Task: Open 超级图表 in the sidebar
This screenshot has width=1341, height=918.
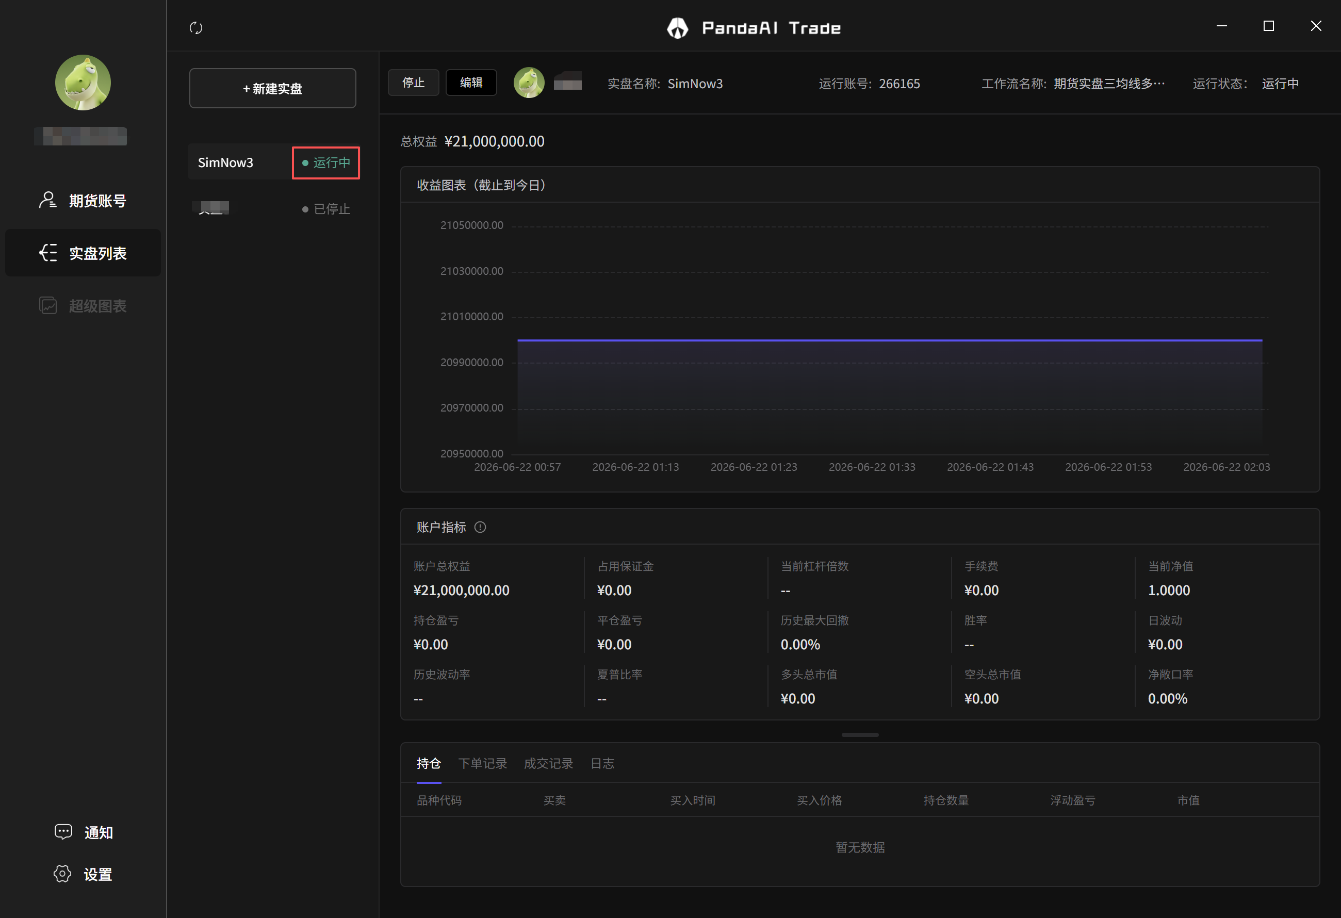Action: (83, 305)
